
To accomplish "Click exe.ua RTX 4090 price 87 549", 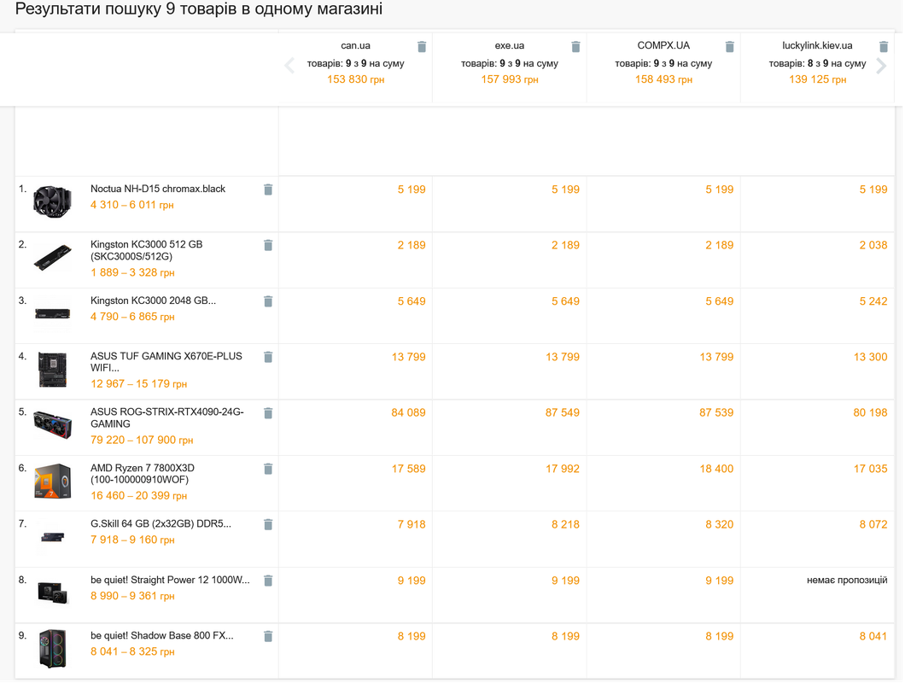I will click(x=562, y=413).
